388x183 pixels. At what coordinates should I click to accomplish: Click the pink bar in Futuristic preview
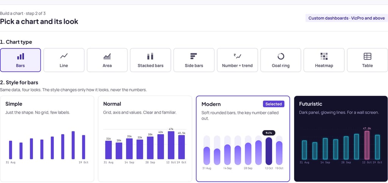coord(367,145)
